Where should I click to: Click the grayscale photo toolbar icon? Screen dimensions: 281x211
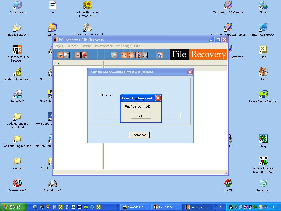[67, 55]
